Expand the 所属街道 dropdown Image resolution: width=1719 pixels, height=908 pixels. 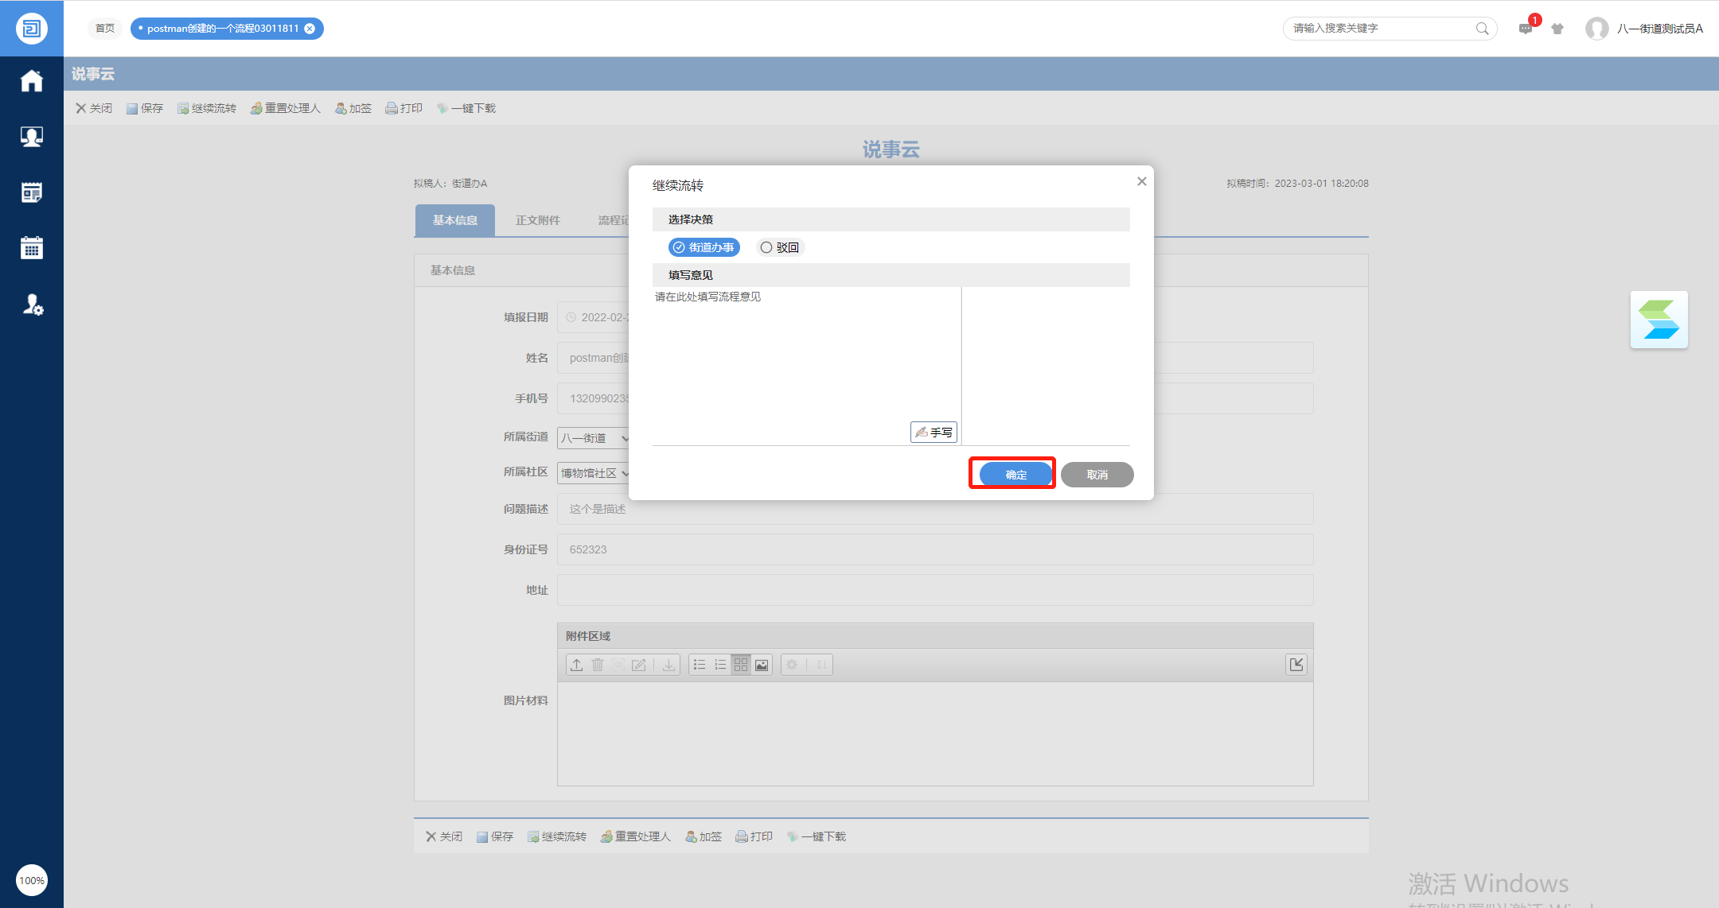pos(594,438)
